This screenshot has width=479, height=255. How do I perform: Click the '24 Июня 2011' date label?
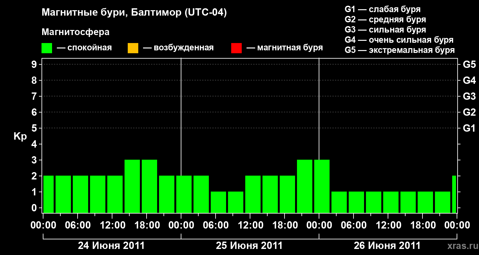click(111, 246)
